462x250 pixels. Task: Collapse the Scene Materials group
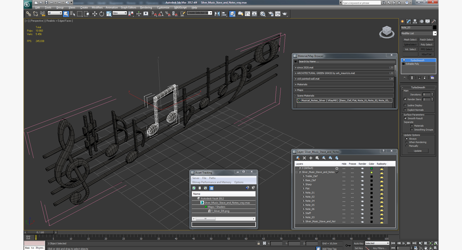tap(344, 96)
